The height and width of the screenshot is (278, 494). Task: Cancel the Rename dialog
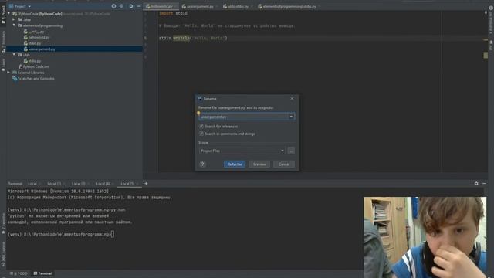(x=284, y=164)
